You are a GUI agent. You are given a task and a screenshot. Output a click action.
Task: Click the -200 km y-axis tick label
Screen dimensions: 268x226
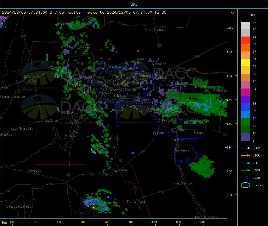(228, 171)
